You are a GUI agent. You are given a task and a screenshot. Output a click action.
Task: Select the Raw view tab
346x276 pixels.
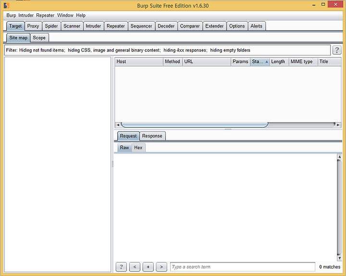click(124, 147)
